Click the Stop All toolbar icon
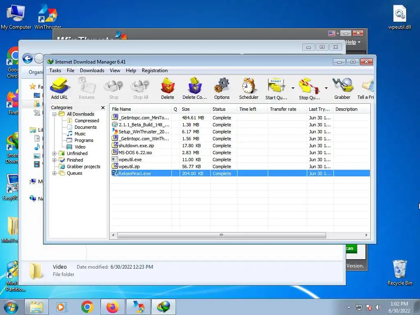Image resolution: width=420 pixels, height=315 pixels. pyautogui.click(x=141, y=89)
